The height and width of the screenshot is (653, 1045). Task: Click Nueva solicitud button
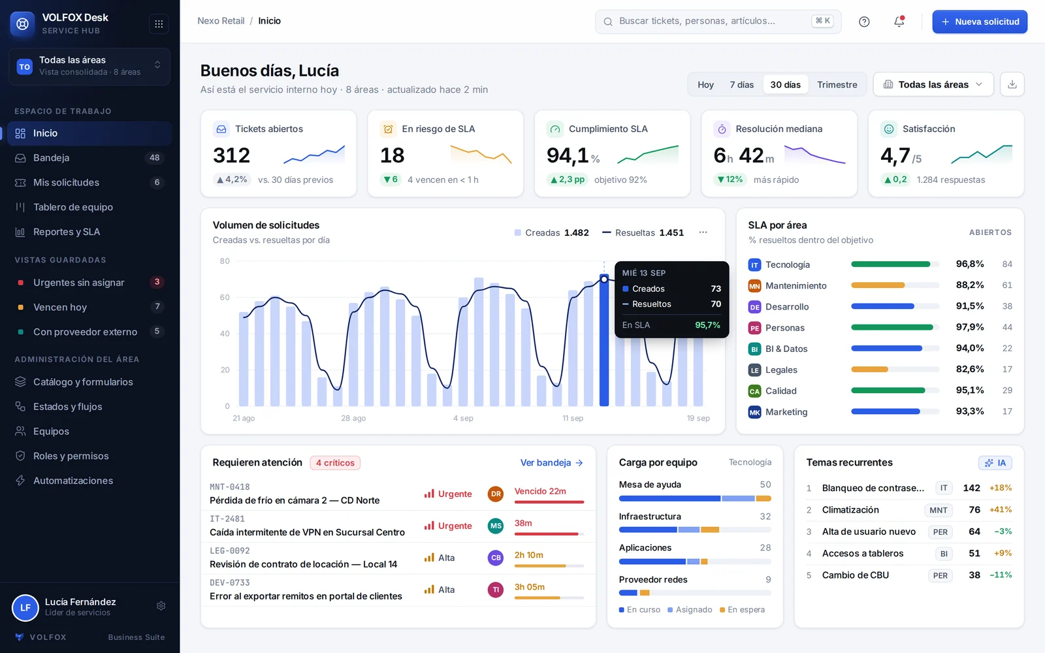click(980, 22)
